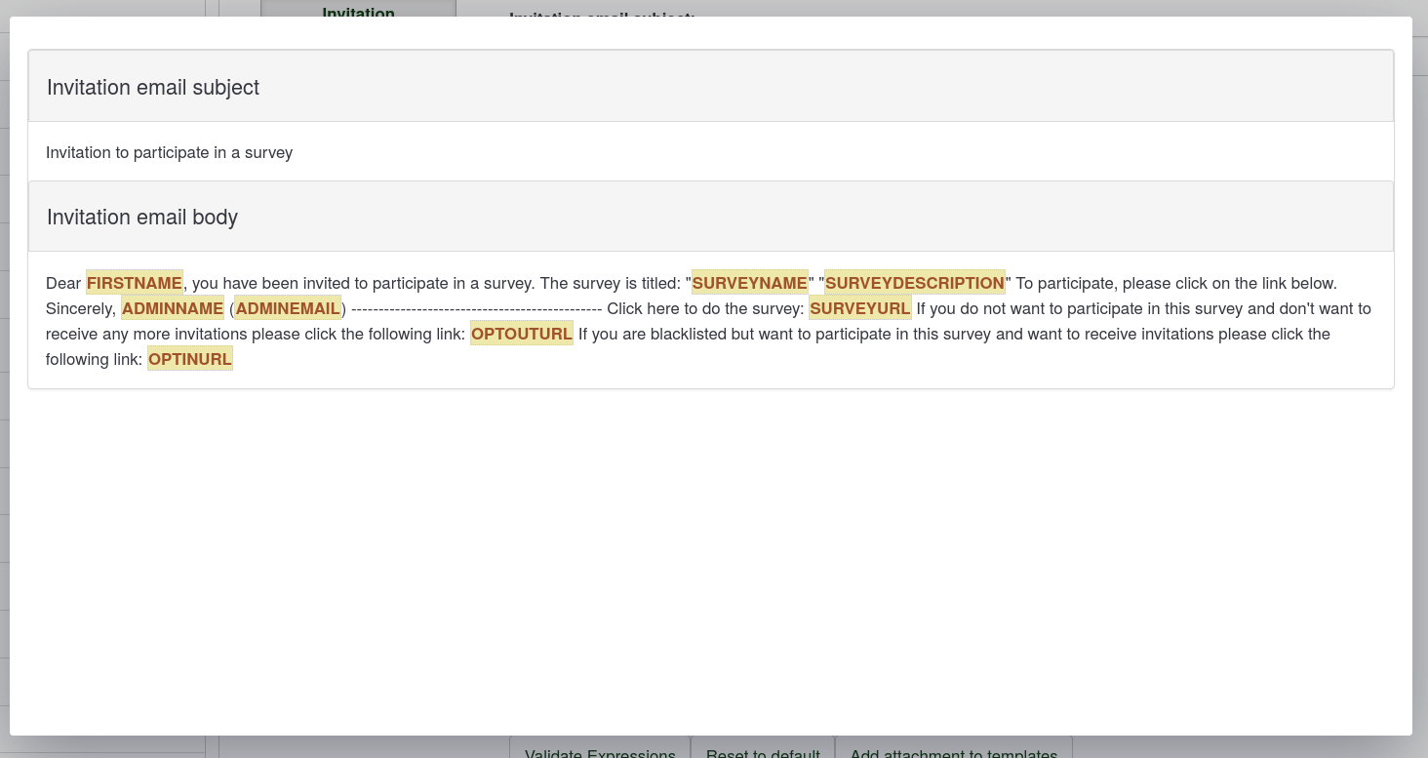
Task: Select the SURVEYDESCRIPTION placeholder
Action: tap(914, 283)
